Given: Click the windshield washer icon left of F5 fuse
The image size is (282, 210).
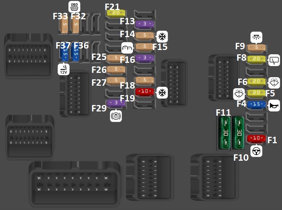Looking at the screenshot, I should click(239, 94).
